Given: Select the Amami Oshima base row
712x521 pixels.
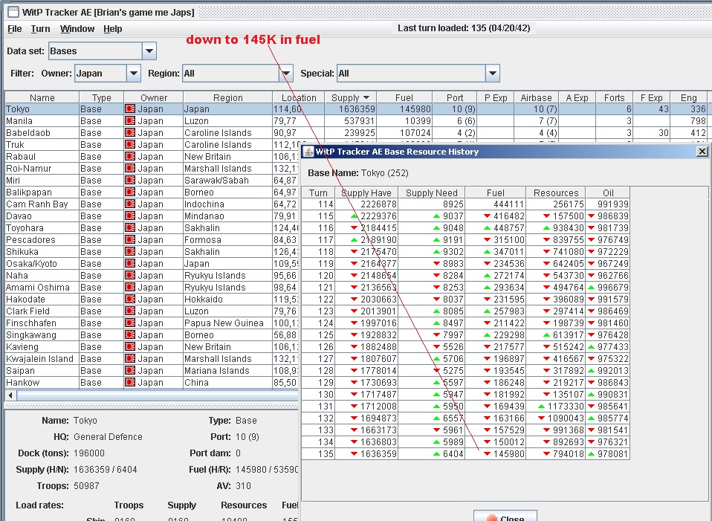Looking at the screenshot, I should 152,287.
